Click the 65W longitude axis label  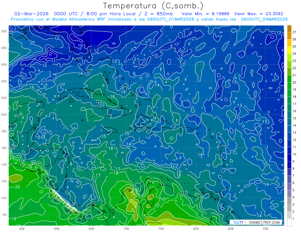point(196,229)
